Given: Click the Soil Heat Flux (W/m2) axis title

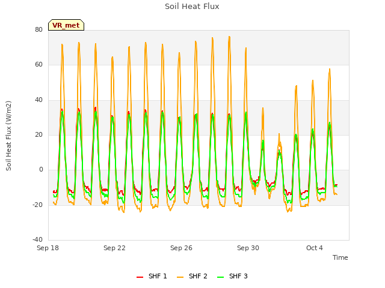Looking at the screenshot, I should tap(8, 136).
